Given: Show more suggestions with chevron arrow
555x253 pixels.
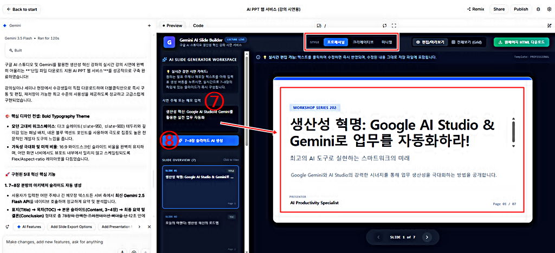Looking at the screenshot, I should [x=139, y=226].
